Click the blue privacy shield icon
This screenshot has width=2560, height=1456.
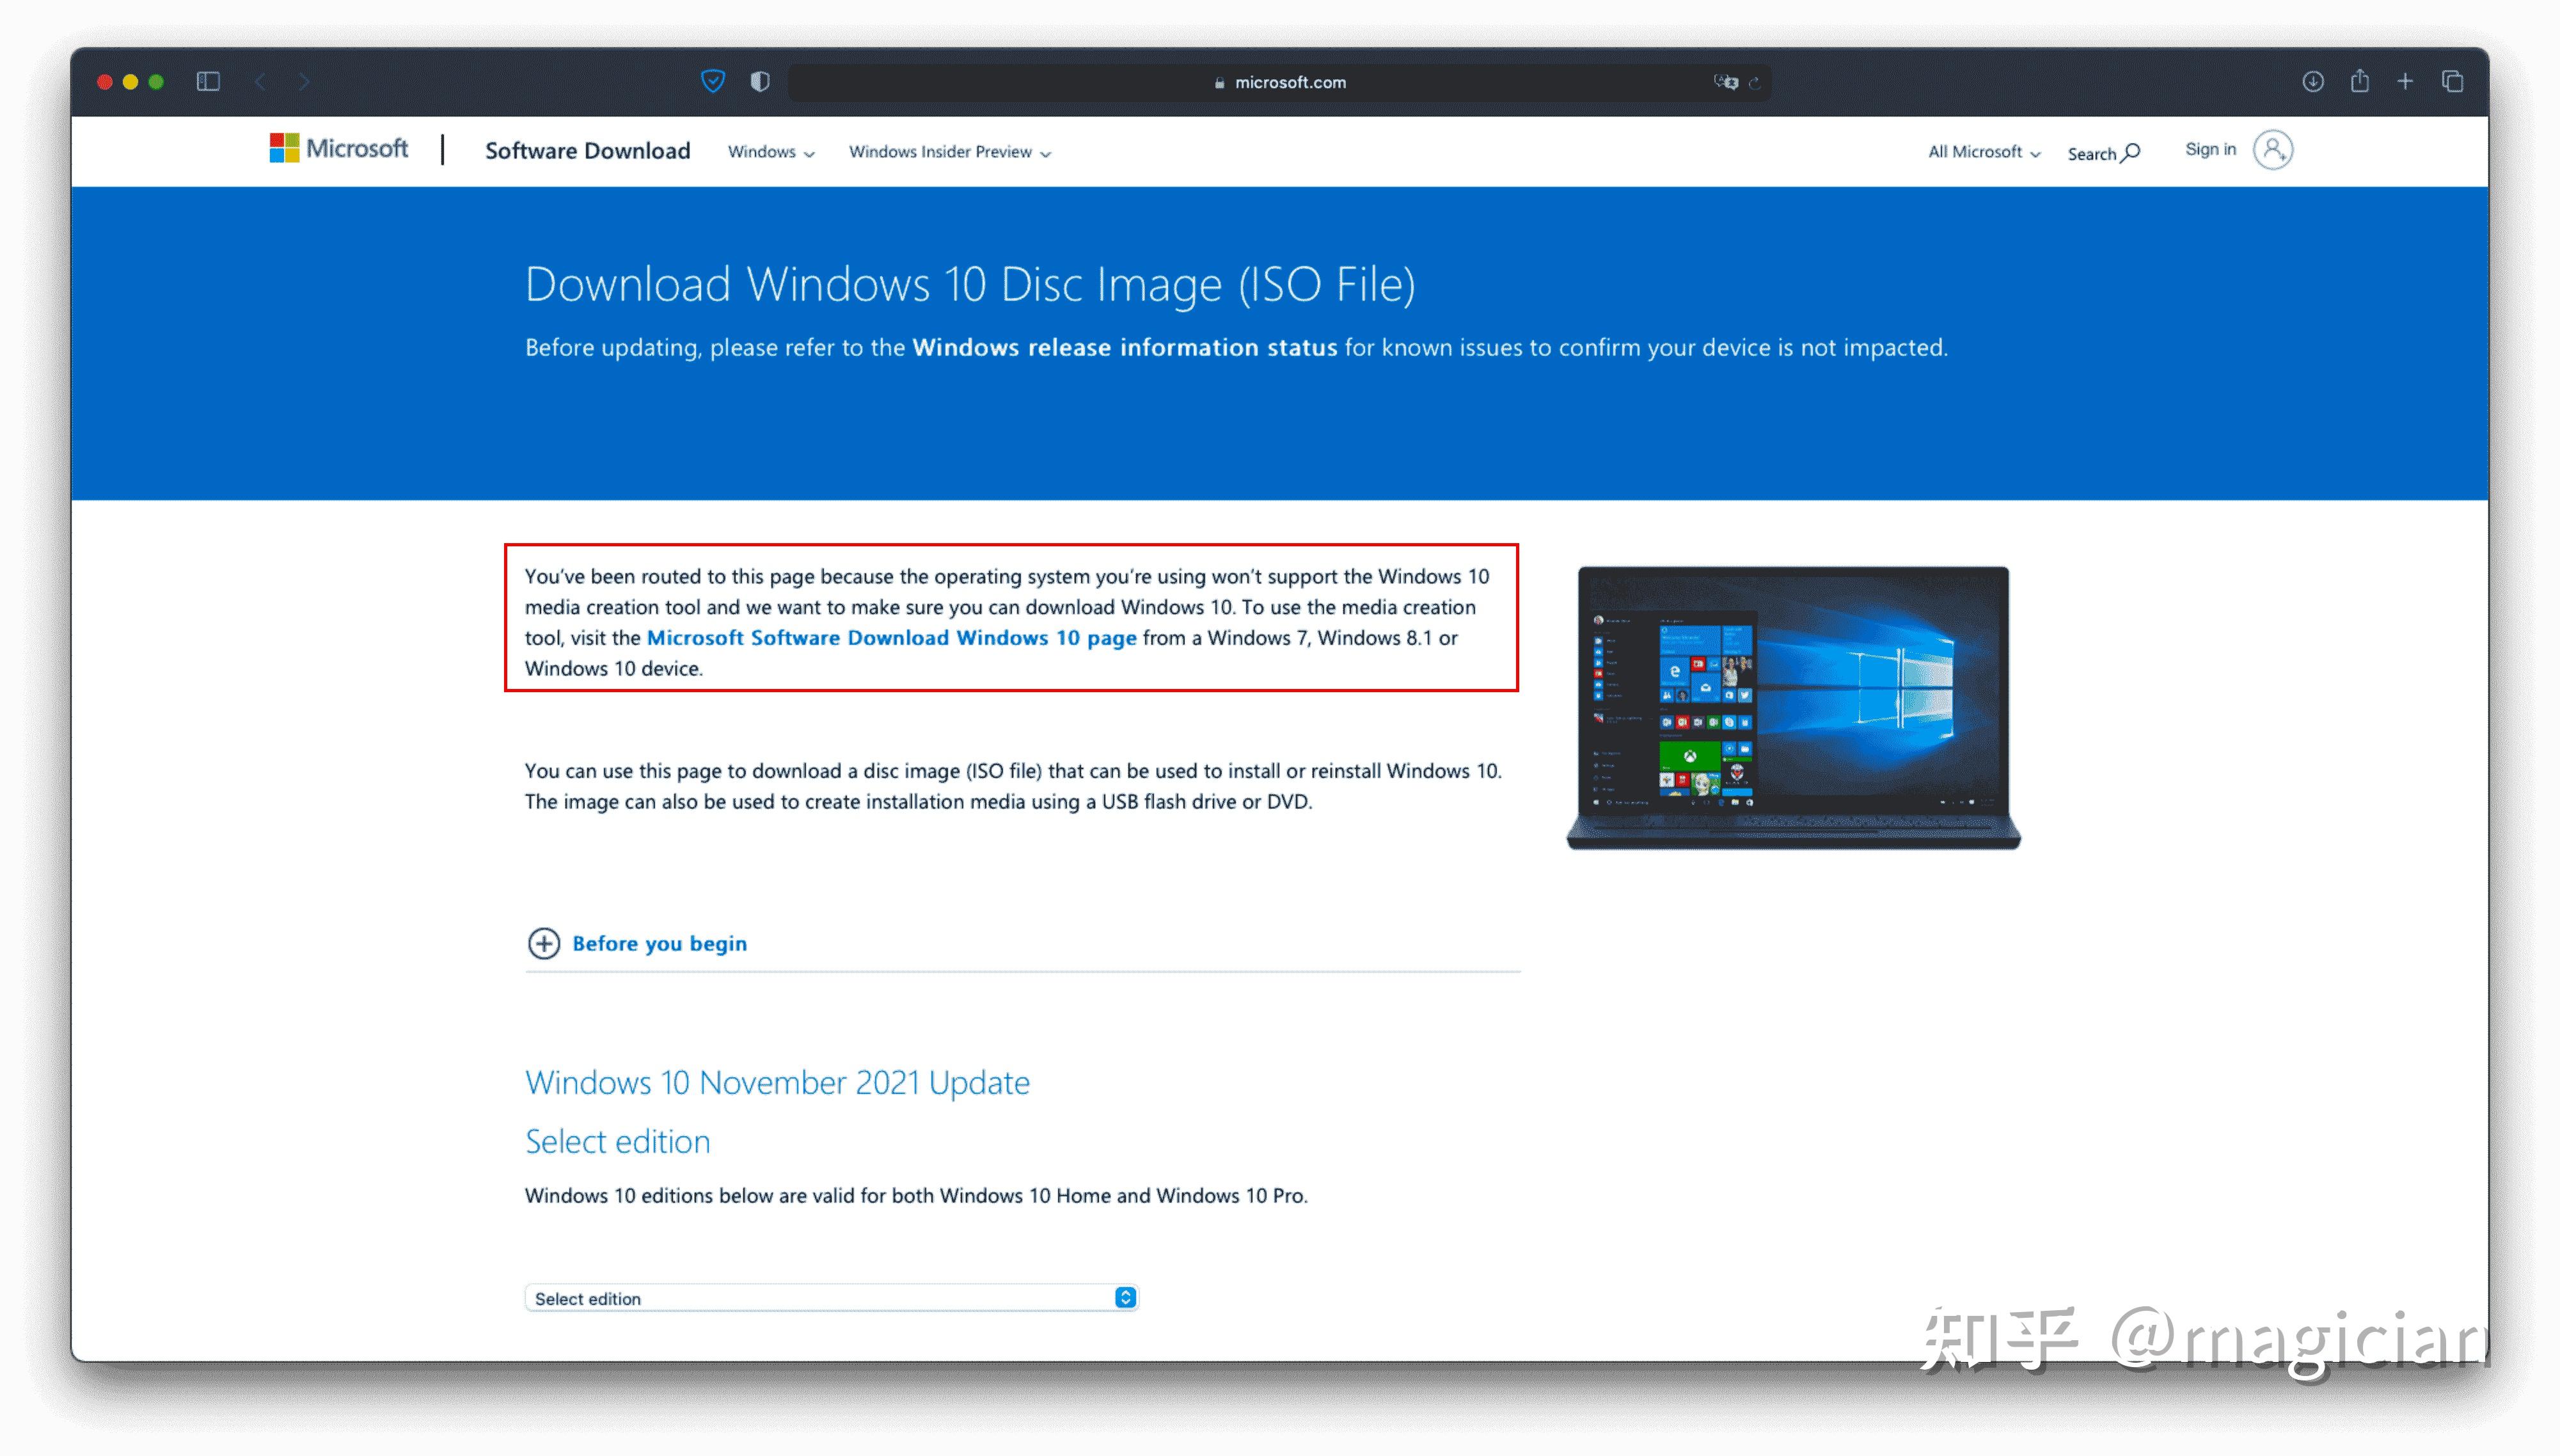pyautogui.click(x=712, y=82)
